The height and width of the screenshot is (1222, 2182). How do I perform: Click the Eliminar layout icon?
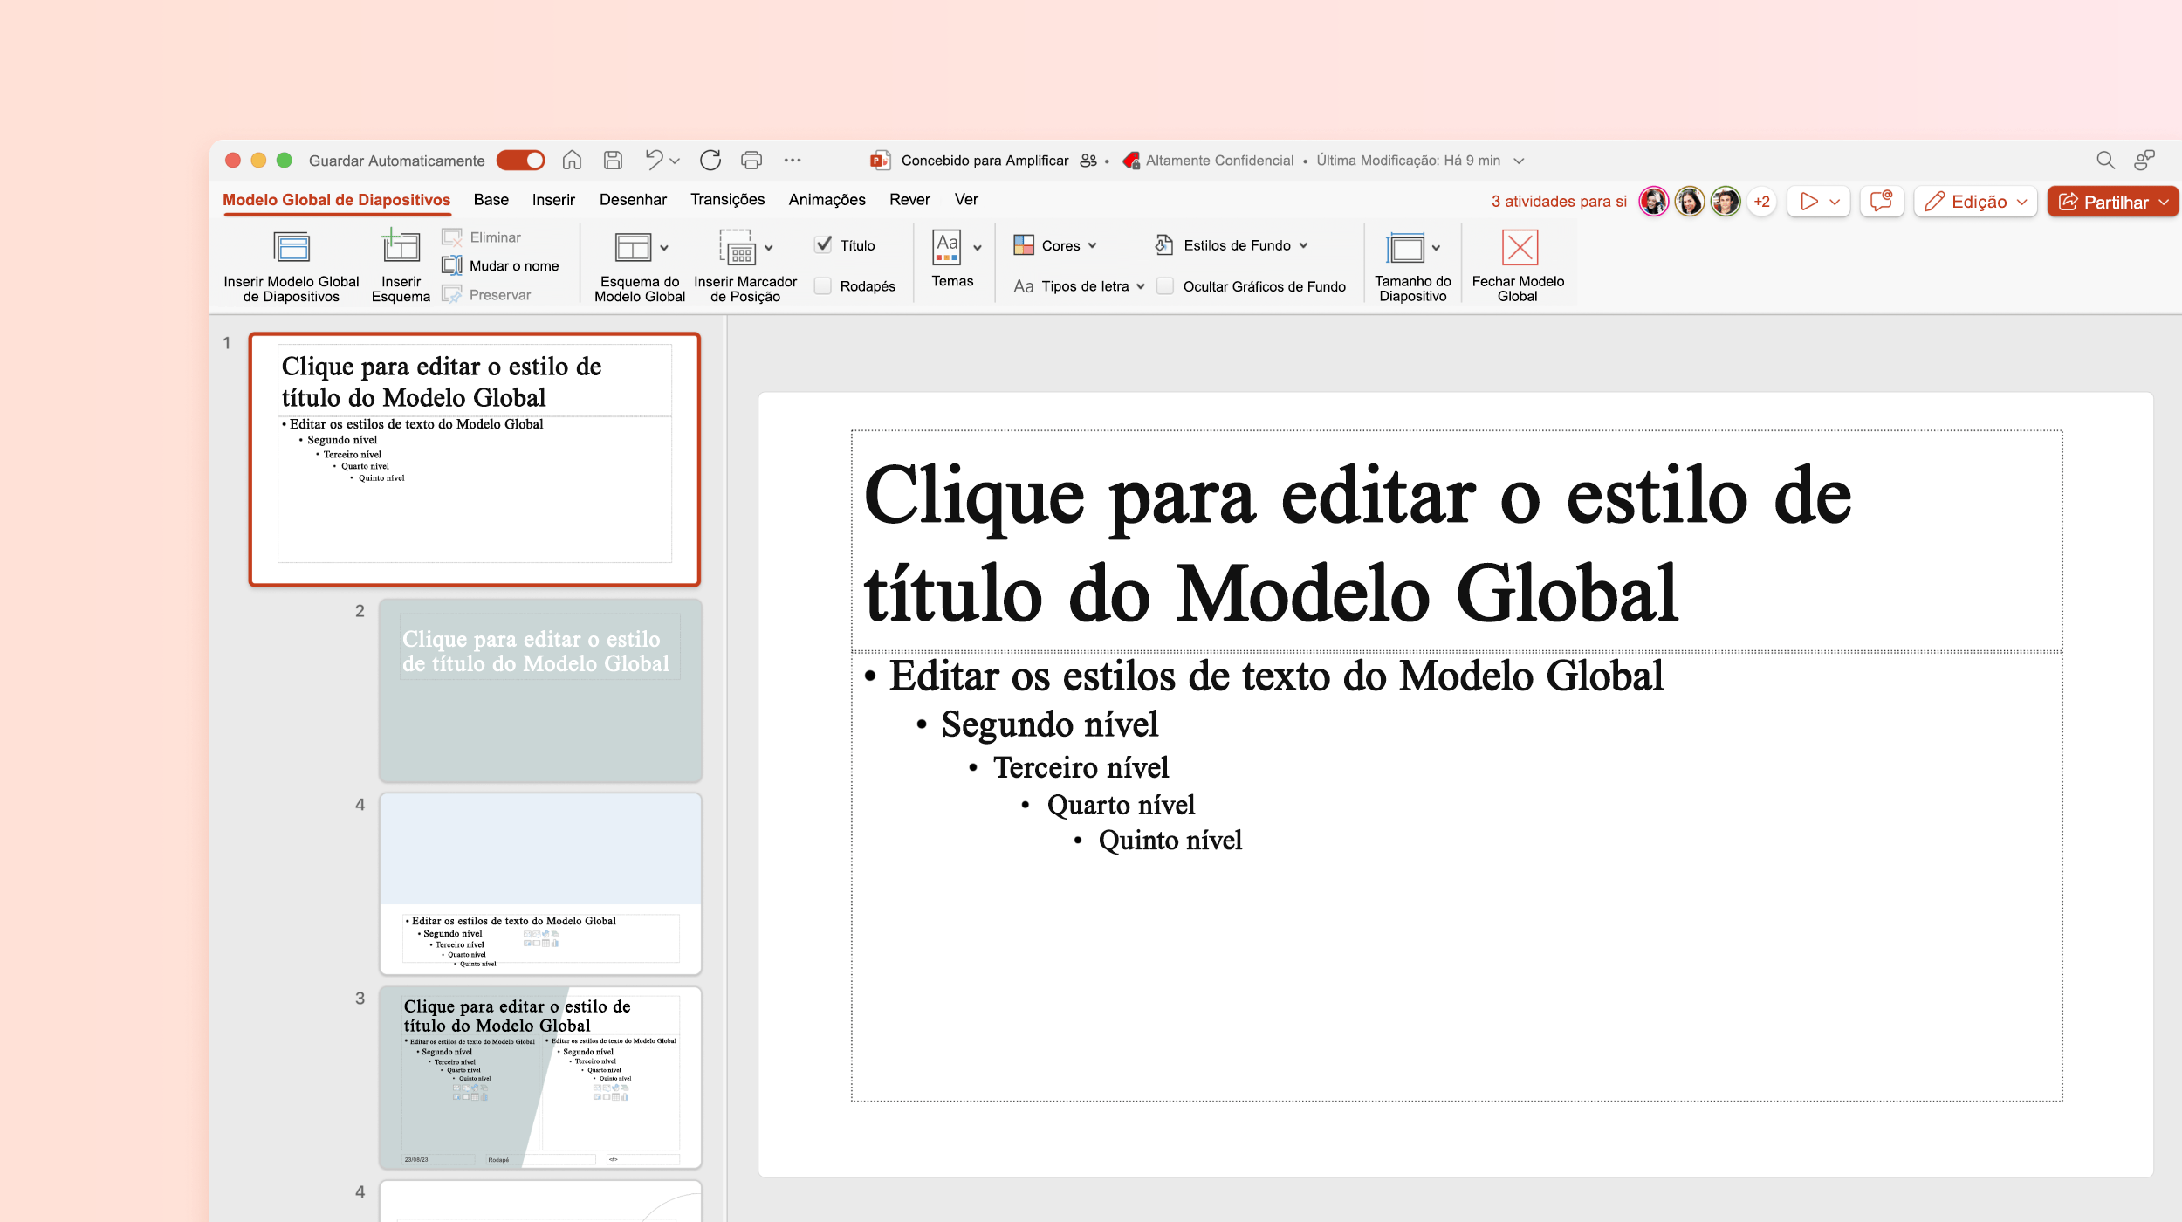451,237
